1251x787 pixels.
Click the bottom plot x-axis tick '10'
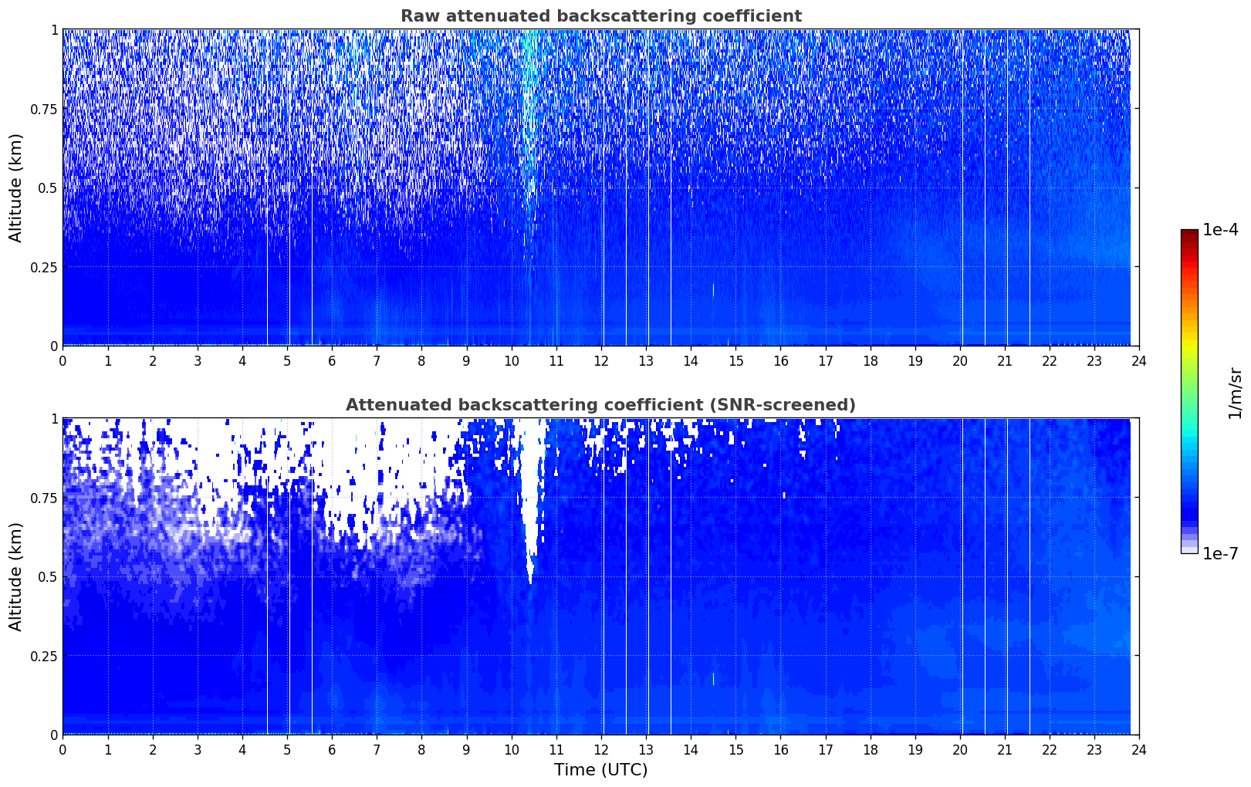pyautogui.click(x=512, y=749)
